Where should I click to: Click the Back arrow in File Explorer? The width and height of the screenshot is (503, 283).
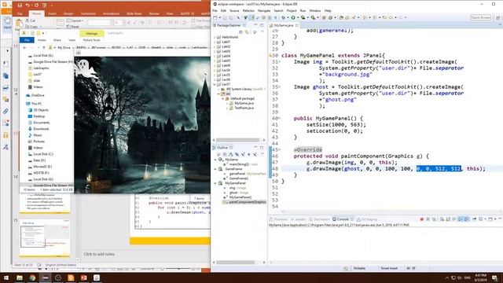pos(24,47)
